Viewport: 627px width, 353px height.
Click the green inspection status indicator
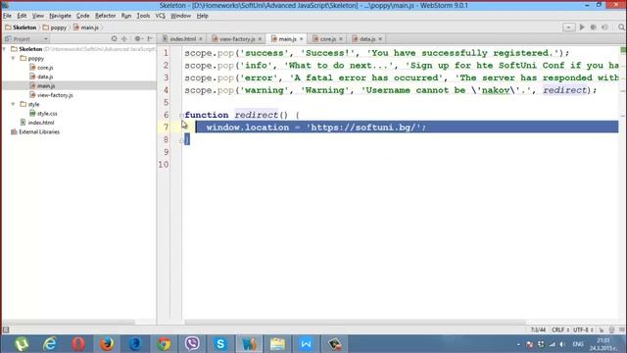click(623, 50)
